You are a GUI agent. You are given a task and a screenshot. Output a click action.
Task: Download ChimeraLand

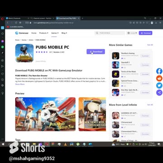145,125
